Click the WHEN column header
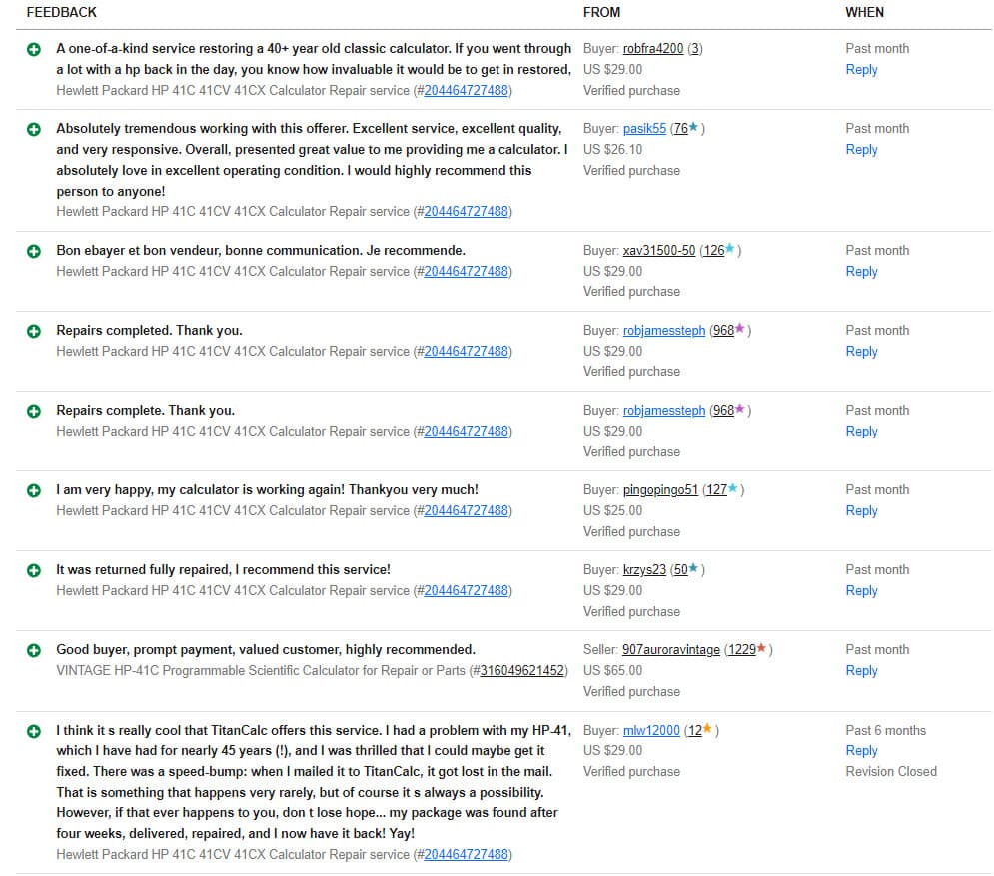994x876 pixels. [864, 13]
